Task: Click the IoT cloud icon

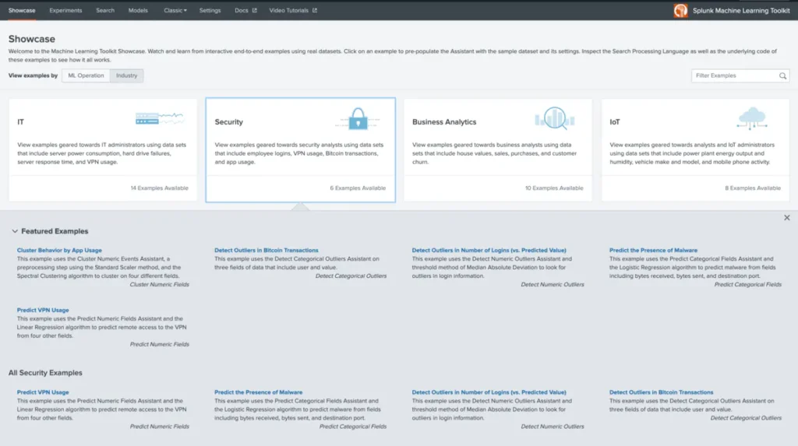Action: click(x=752, y=118)
